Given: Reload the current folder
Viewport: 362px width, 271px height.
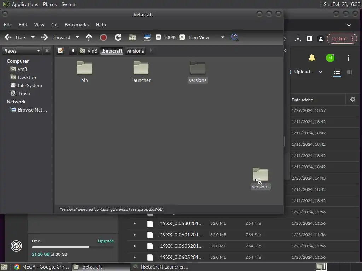Looking at the screenshot, I should point(118,37).
